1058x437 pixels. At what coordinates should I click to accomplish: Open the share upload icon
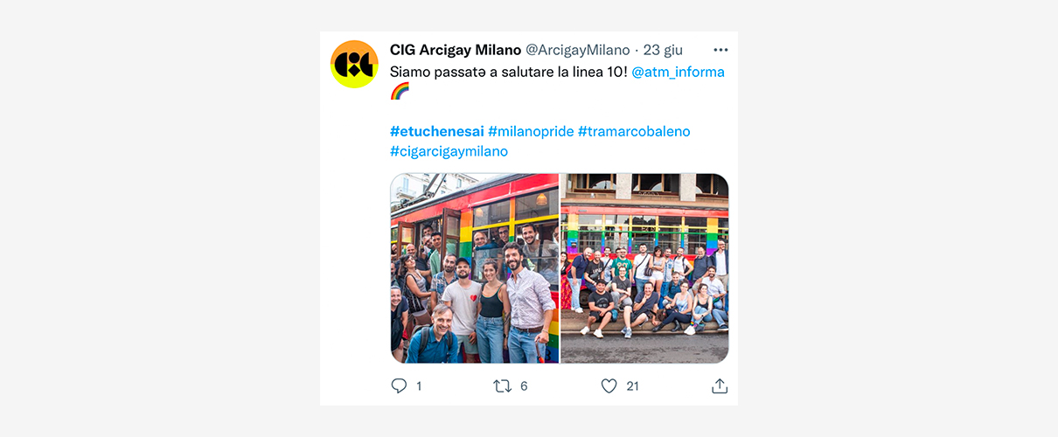pyautogui.click(x=720, y=385)
